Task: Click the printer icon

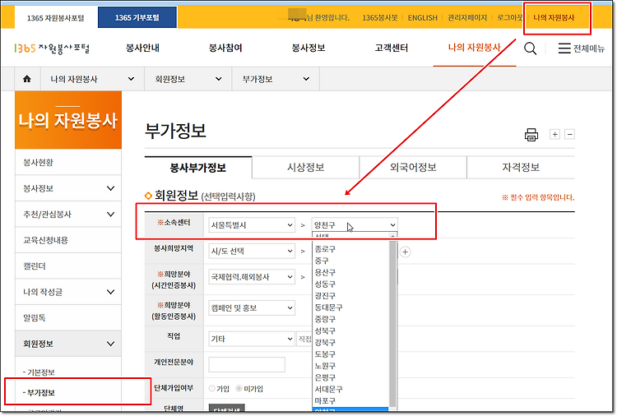Action: click(x=531, y=135)
